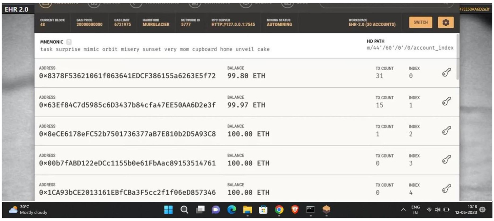Open Ganache from the taskbar
Viewport: 494px width, 221px height.
[326, 210]
